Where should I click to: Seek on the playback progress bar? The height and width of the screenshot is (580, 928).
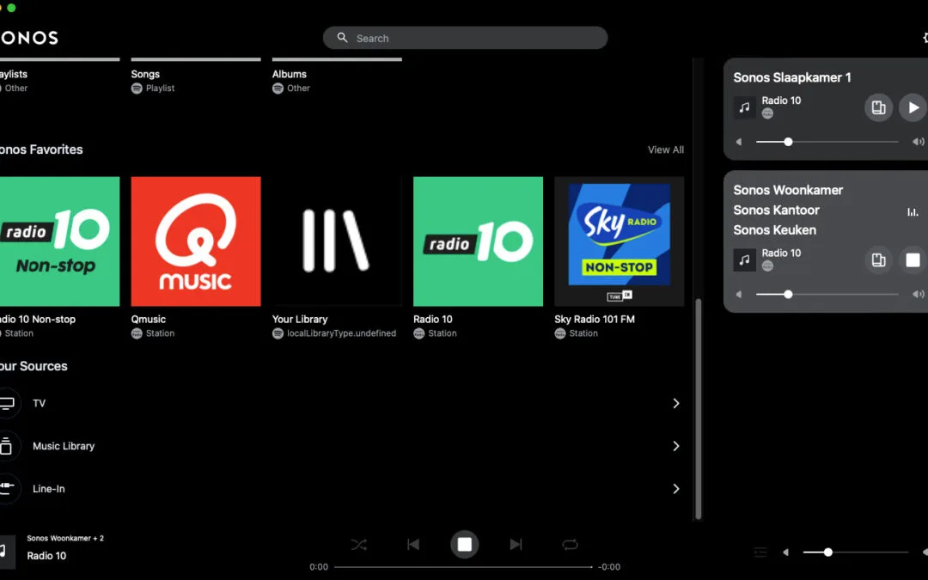[463, 567]
